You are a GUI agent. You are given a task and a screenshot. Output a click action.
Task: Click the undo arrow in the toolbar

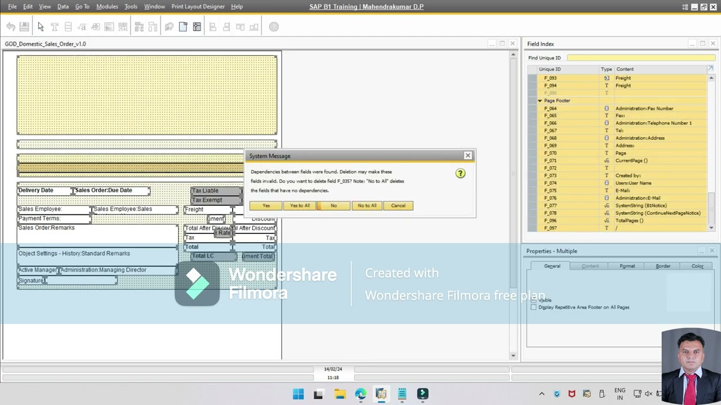click(x=11, y=26)
